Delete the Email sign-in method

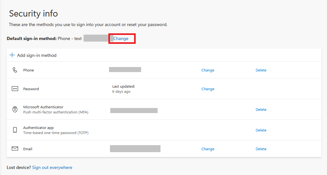261,149
